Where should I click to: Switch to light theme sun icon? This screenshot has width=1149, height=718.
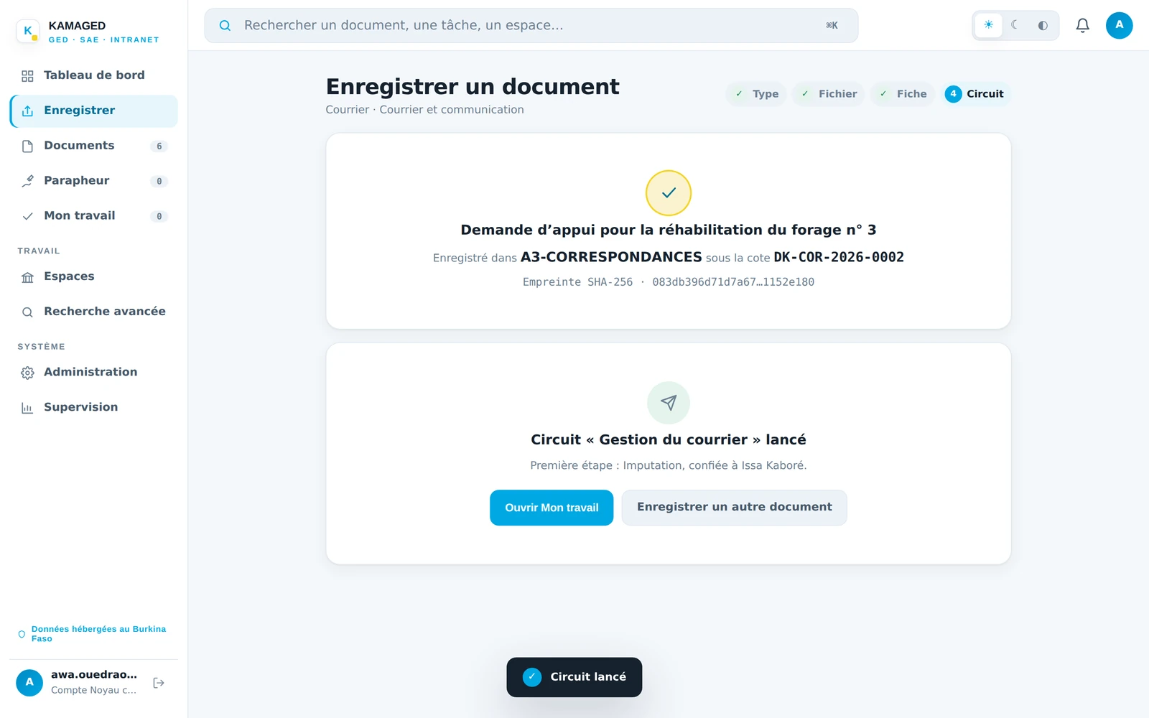[x=988, y=25]
